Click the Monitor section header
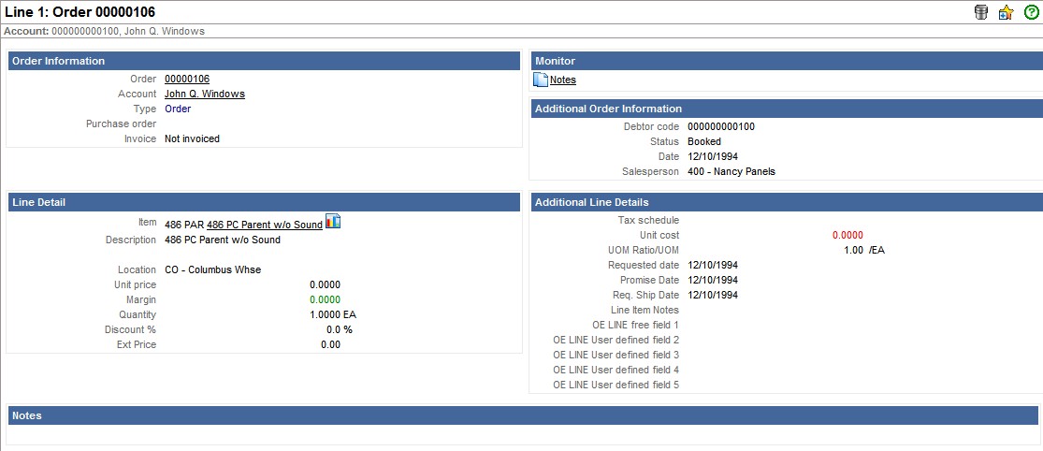 click(786, 61)
